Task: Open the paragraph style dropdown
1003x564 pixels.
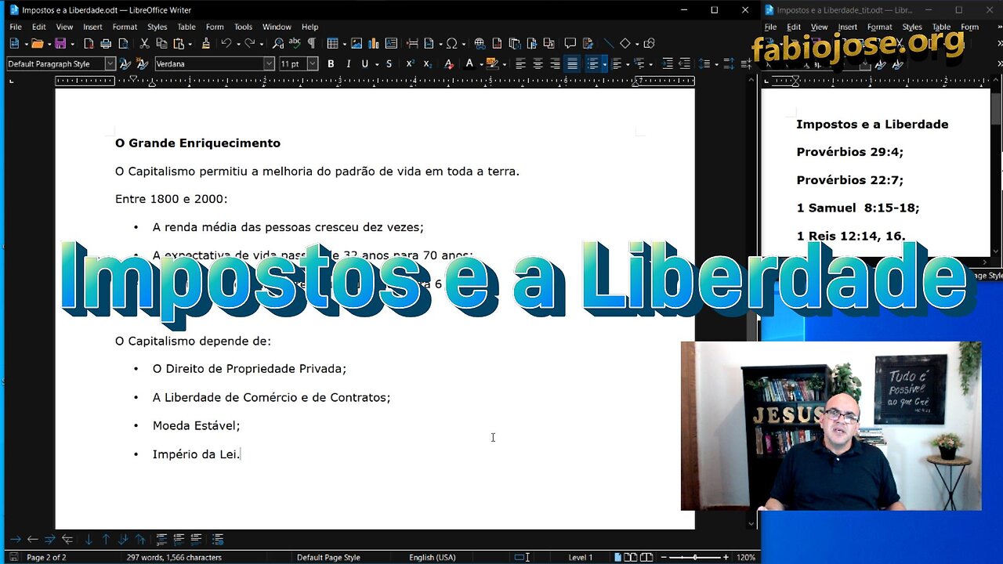Action: click(110, 64)
